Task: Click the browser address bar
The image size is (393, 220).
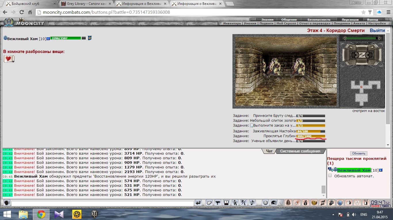Action: tap(198, 12)
